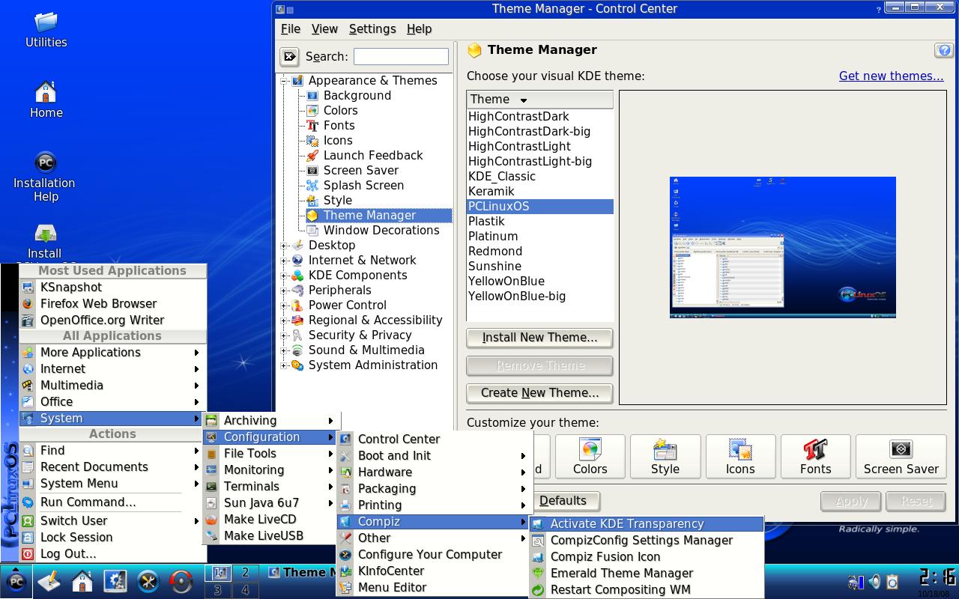
Task: Open the house icon in the taskbar
Action: (x=82, y=582)
